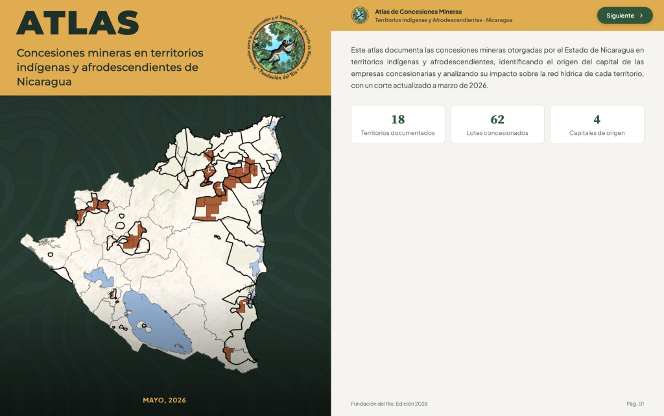Viewport: 664px width, 416px height.
Task: Select the southernmost concession block on the map
Action: (x=229, y=354)
